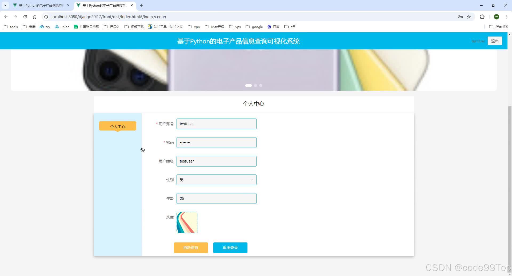
Task: Open the 所有书签 bookmarks folder
Action: coord(499,27)
